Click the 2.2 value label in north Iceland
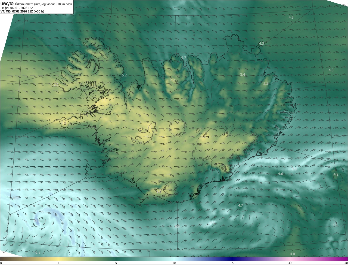348x265 pixels. click(172, 80)
